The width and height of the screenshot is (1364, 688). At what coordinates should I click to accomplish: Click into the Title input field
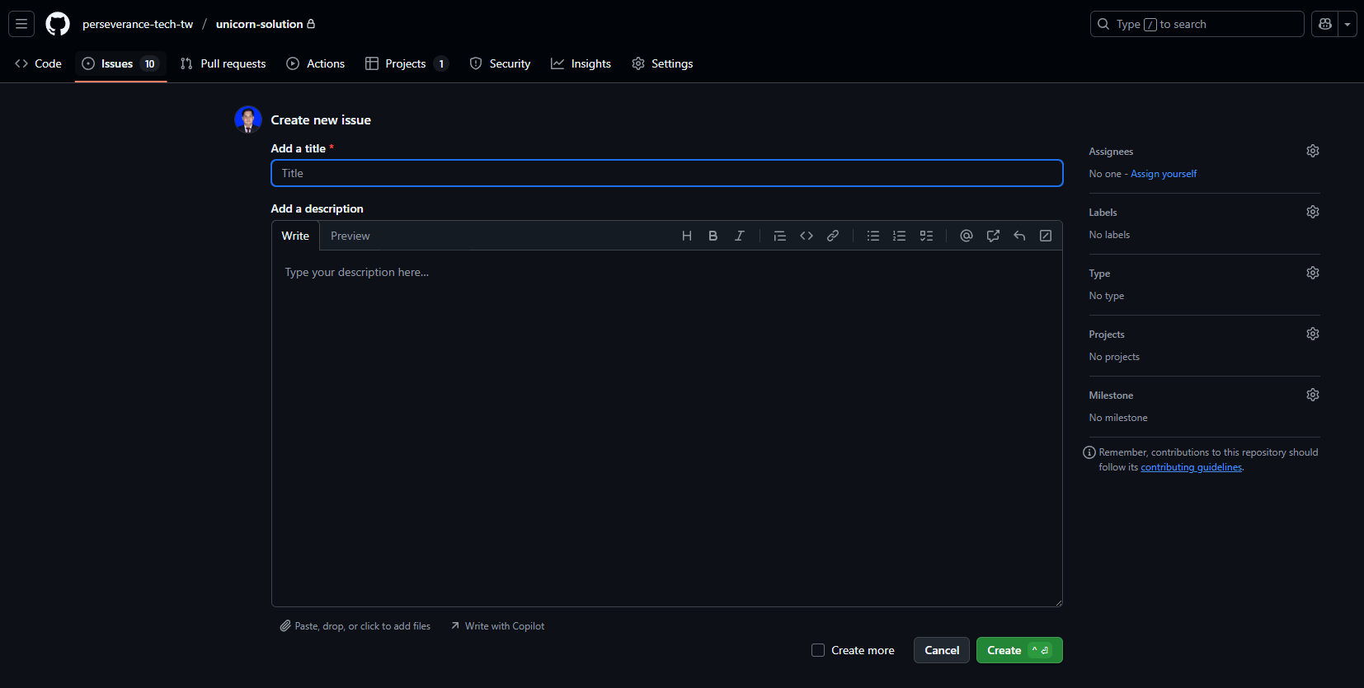click(666, 173)
